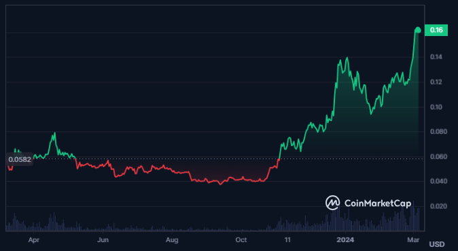Click the Oct x-axis date label
The image size is (458, 251).
[x=241, y=240]
